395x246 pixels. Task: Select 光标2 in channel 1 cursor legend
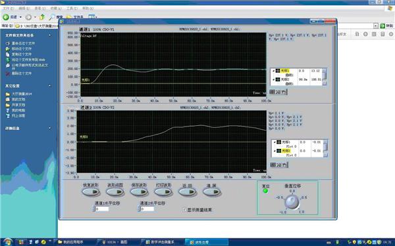(285, 79)
